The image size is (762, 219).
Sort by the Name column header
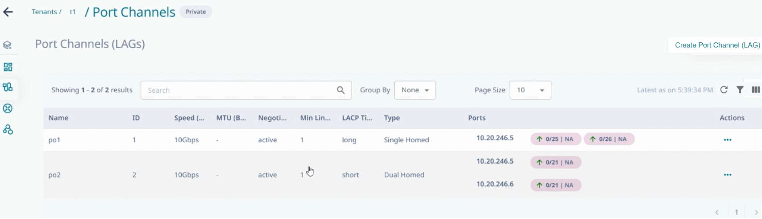click(58, 118)
